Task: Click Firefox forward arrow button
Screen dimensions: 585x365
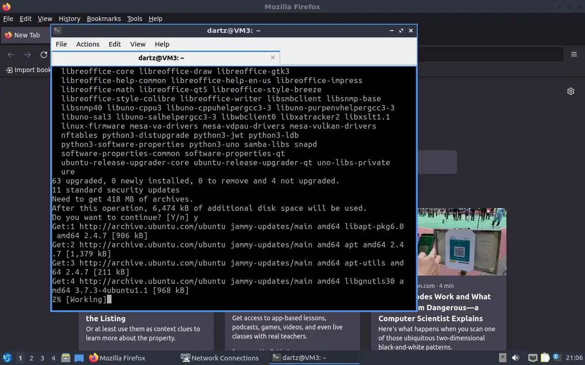Action: point(27,55)
